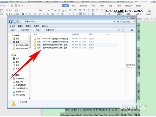This screenshot has height=117, width=156.
Task: Click the font color button
Action: [57, 14]
